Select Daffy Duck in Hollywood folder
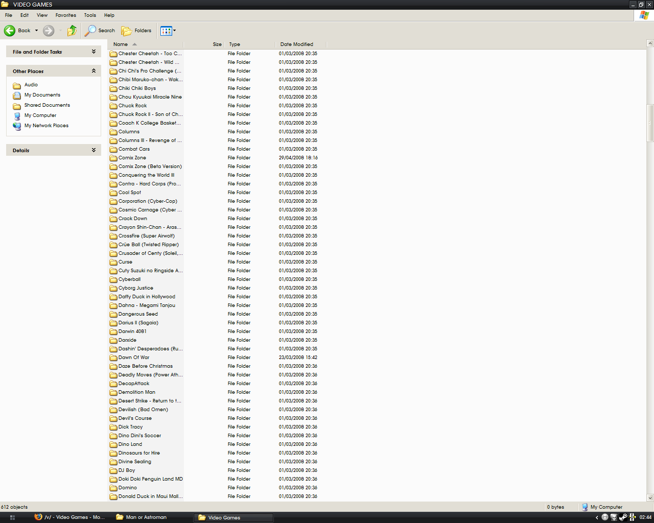 pos(147,297)
